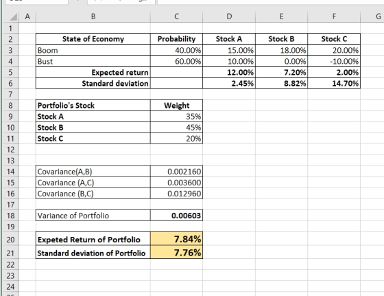Click the 'Probability' header cell
Image resolution: width=384 pixels, height=296 pixels.
click(177, 39)
